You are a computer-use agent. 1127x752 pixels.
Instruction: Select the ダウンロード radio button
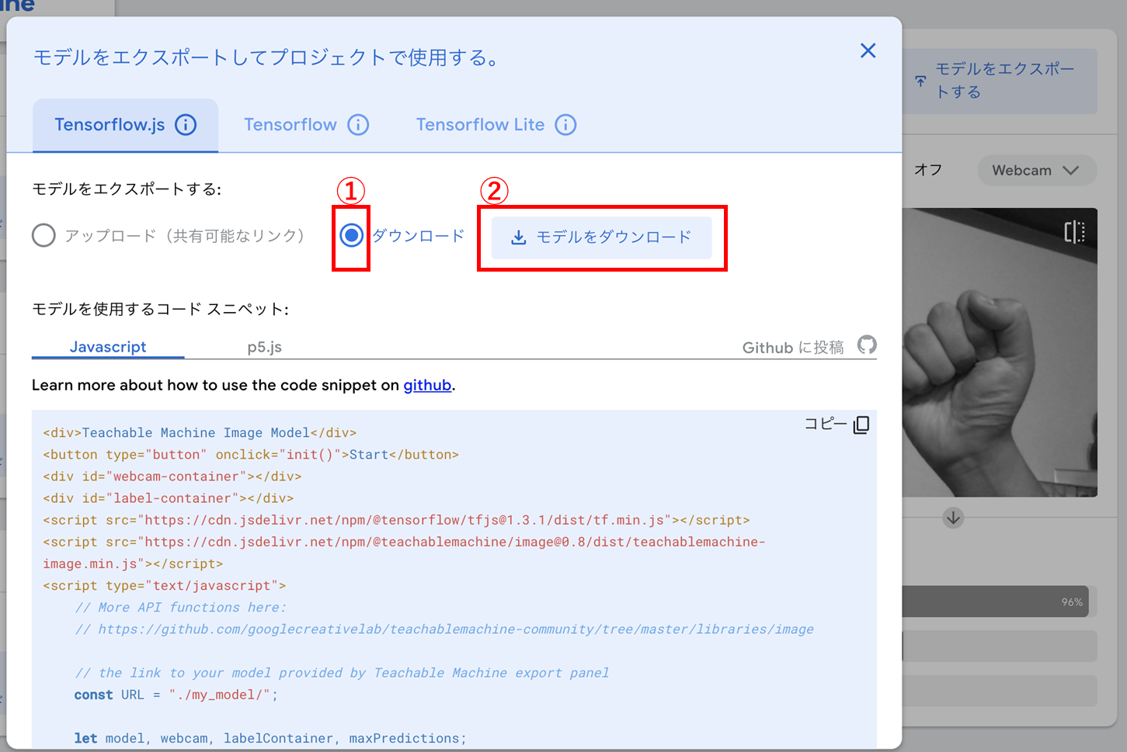351,235
